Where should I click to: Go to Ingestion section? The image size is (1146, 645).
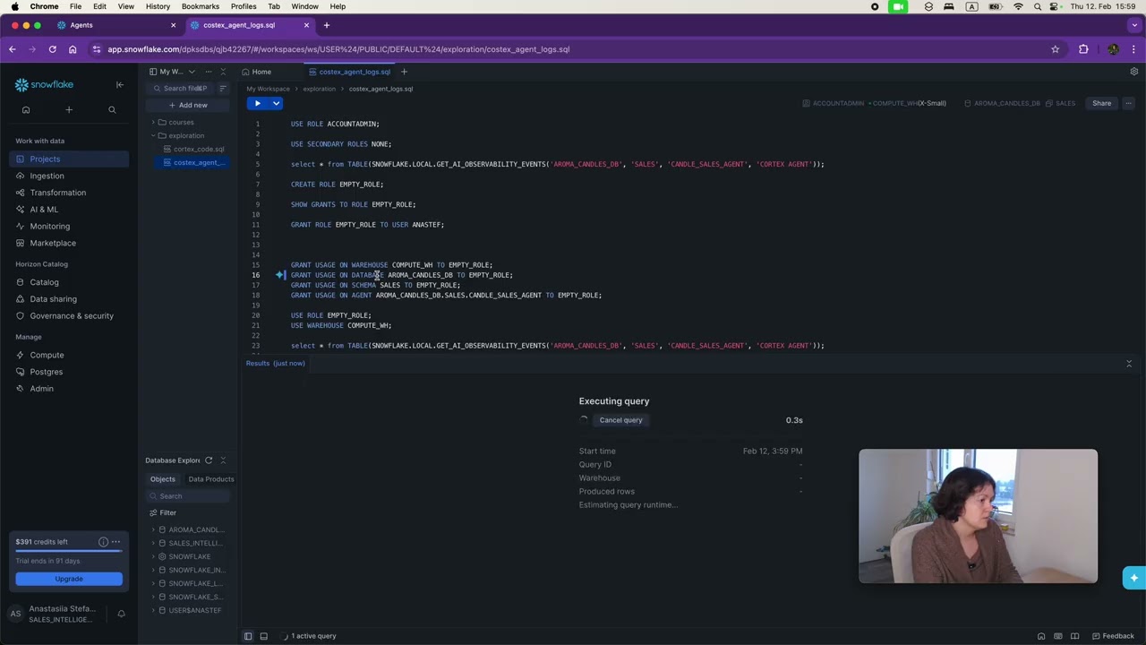coord(69,176)
